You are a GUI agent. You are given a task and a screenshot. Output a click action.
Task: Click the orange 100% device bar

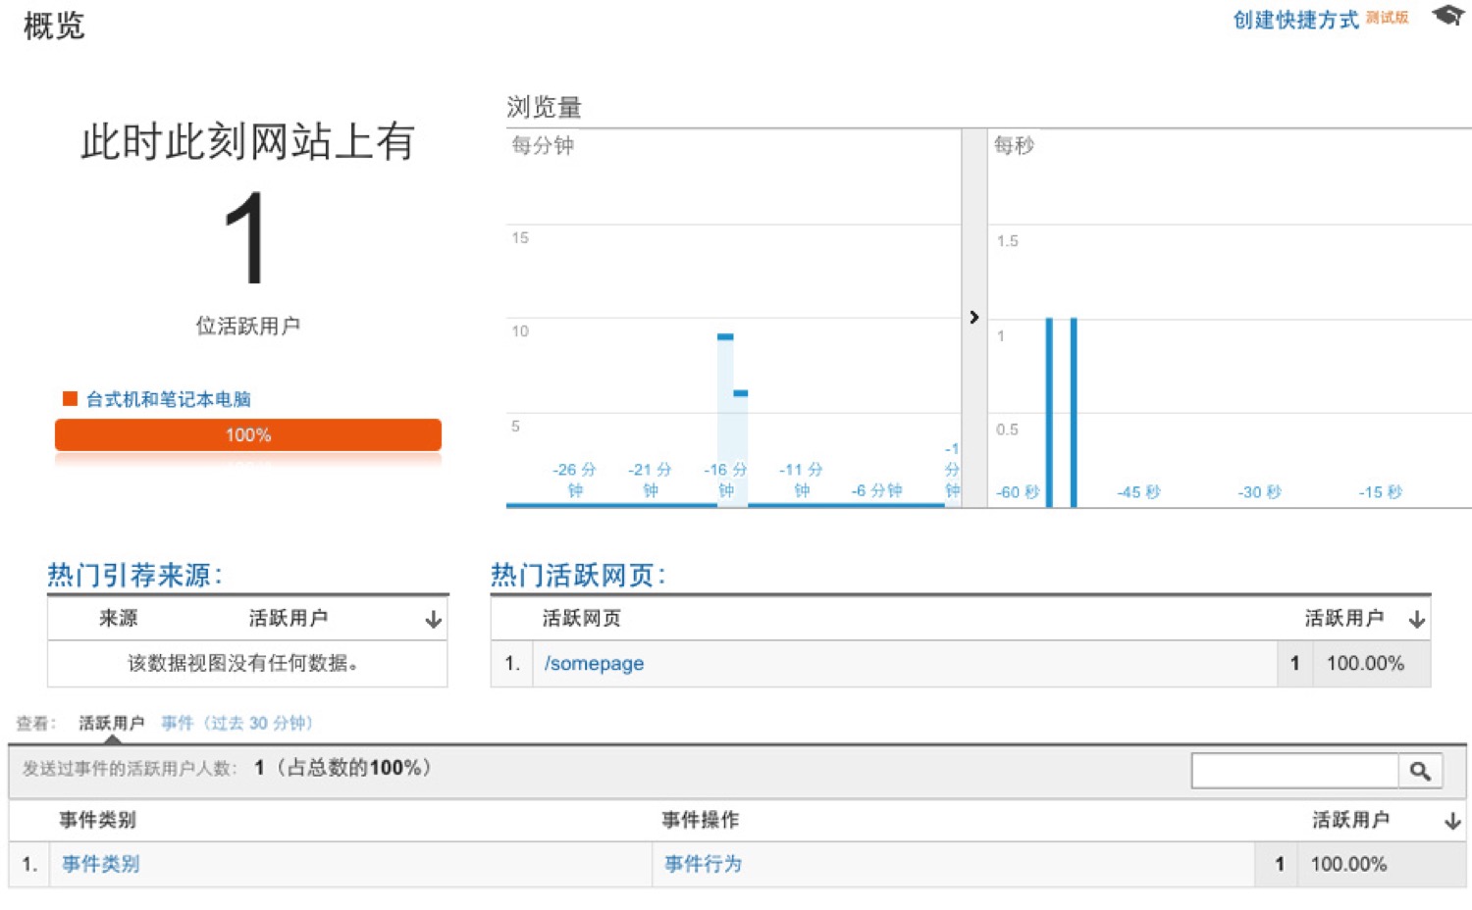point(247,434)
